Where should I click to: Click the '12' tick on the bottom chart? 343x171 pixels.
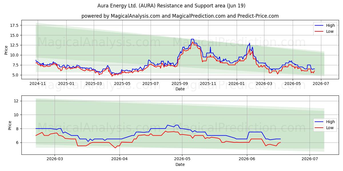16,101
